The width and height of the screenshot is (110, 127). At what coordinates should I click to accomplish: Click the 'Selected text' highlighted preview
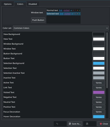[53, 14]
